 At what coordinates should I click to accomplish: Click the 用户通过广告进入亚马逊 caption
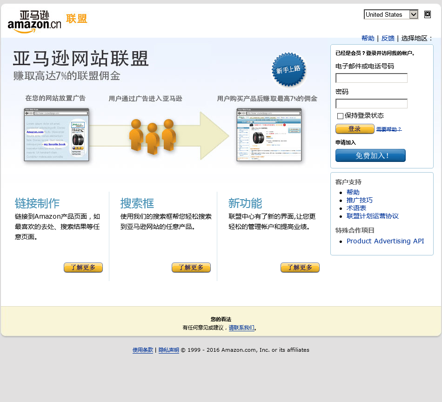146,98
